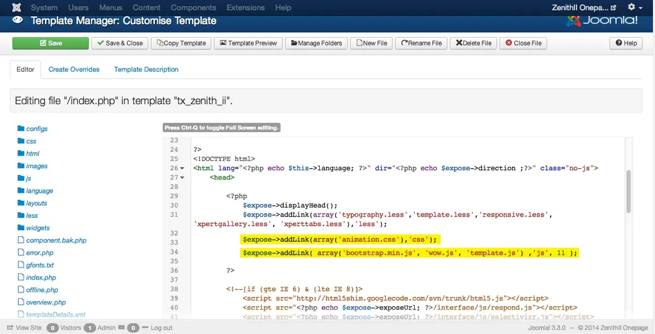Open offline.php in the file tree

[x=42, y=290]
